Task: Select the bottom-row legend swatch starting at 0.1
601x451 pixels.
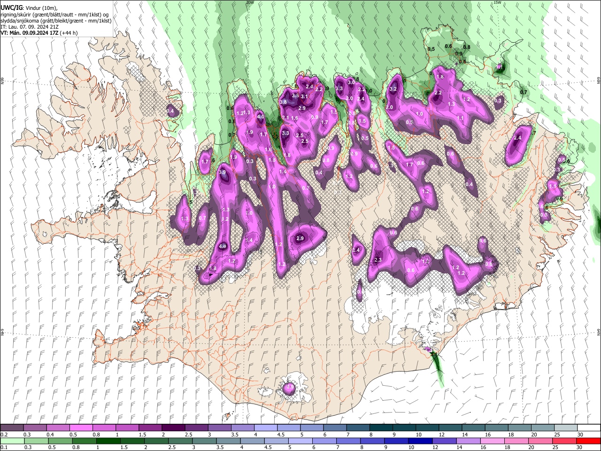Action: [x=12, y=441]
